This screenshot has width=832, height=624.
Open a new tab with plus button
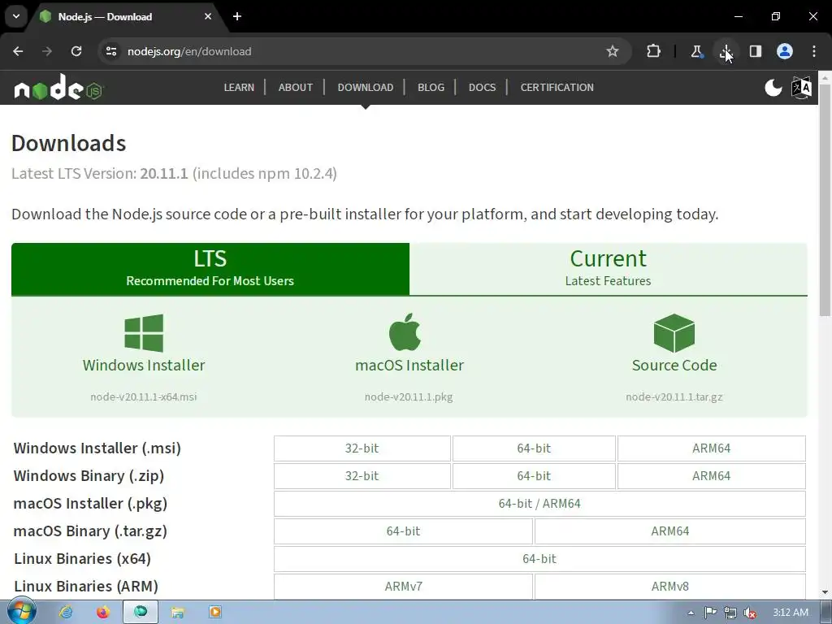pyautogui.click(x=237, y=16)
